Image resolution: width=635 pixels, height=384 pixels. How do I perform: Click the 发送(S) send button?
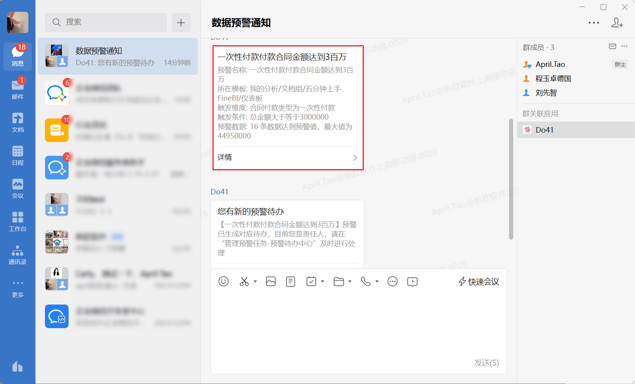[x=486, y=363]
